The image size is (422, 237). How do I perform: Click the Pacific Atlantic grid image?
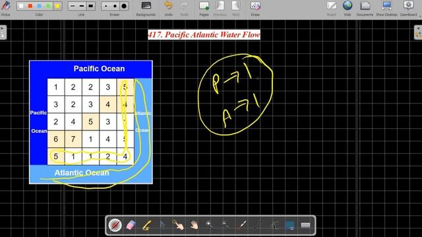pos(91,122)
